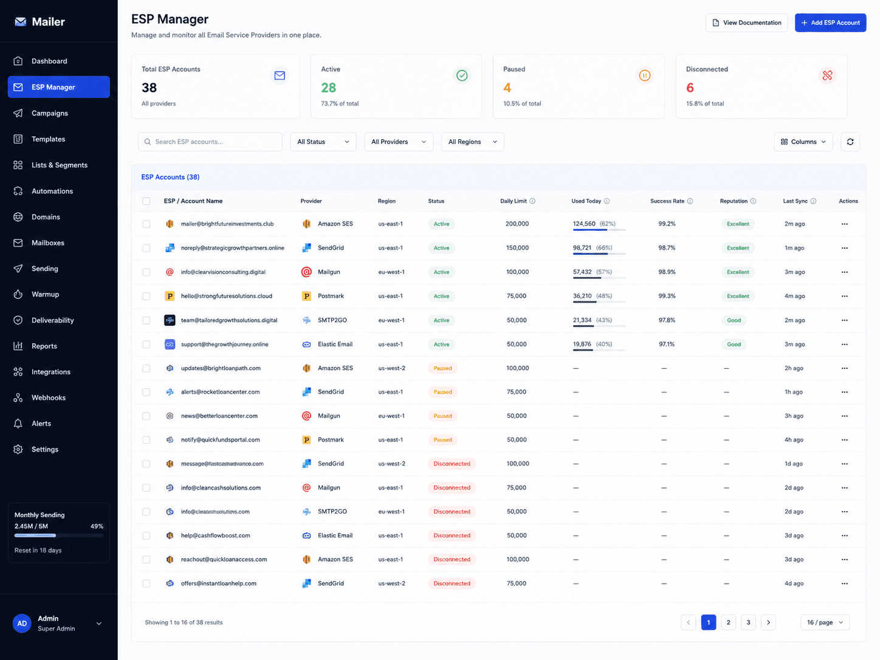Navigate to Lists & Segments
Screen dimensions: 880x660
pyautogui.click(x=59, y=165)
